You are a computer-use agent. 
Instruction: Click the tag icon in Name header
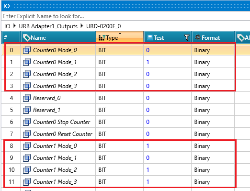click(26, 38)
